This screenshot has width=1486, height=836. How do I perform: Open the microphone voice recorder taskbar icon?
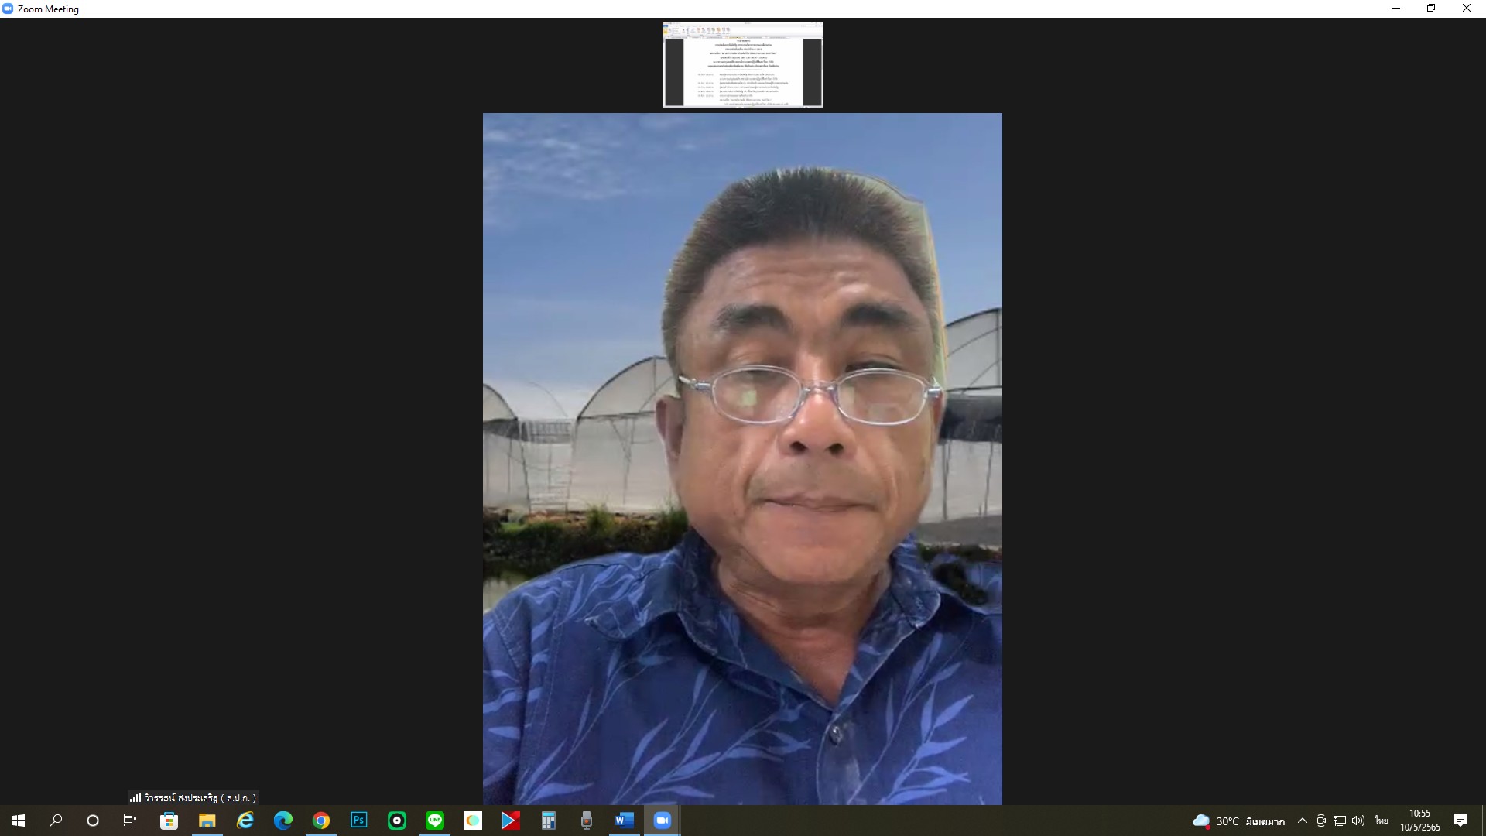586,821
